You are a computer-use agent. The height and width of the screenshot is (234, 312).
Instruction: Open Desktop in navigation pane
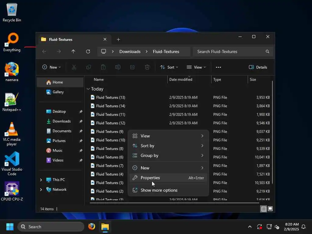coord(60,112)
